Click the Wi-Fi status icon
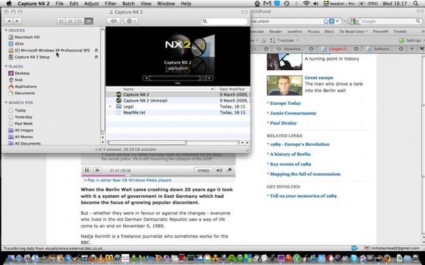Viewport: 425px width, 265px height. (306, 3)
